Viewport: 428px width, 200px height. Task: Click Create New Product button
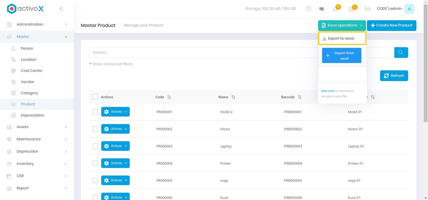[x=391, y=25]
